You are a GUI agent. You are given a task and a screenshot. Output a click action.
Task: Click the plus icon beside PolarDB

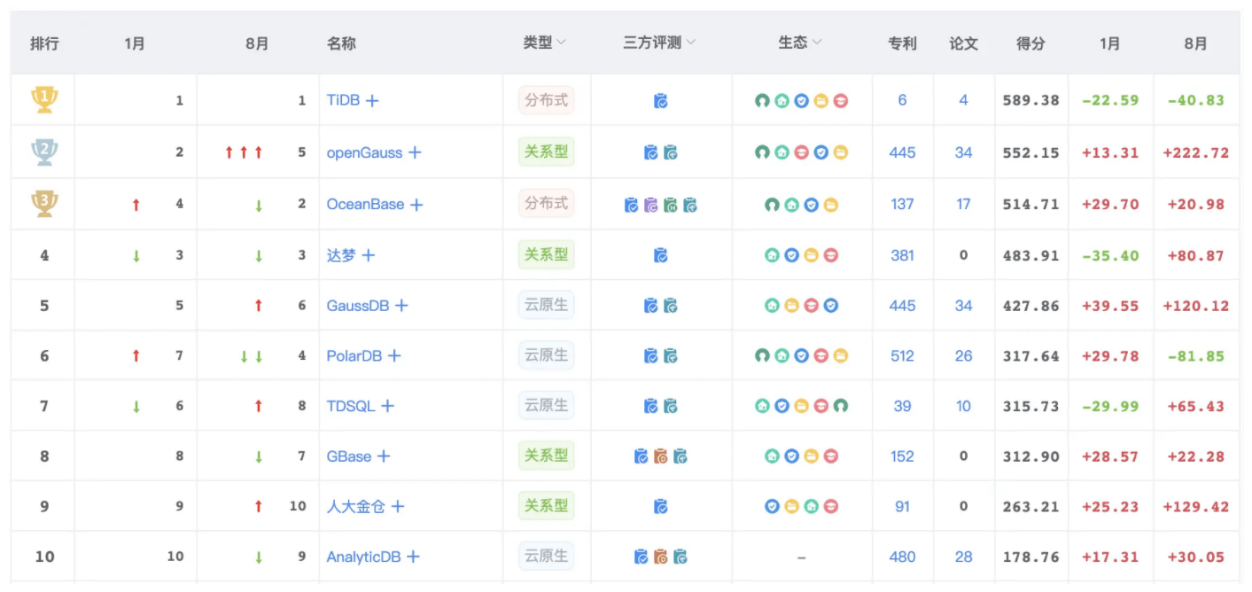tap(394, 356)
